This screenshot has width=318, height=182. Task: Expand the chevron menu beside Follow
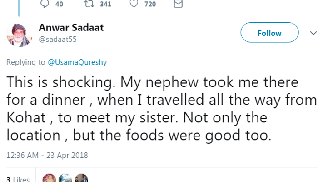(313, 33)
